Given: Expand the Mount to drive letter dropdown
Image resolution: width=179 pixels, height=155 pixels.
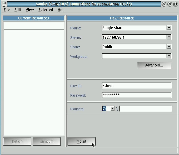Looking at the screenshot, I should pyautogui.click(x=112, y=109).
